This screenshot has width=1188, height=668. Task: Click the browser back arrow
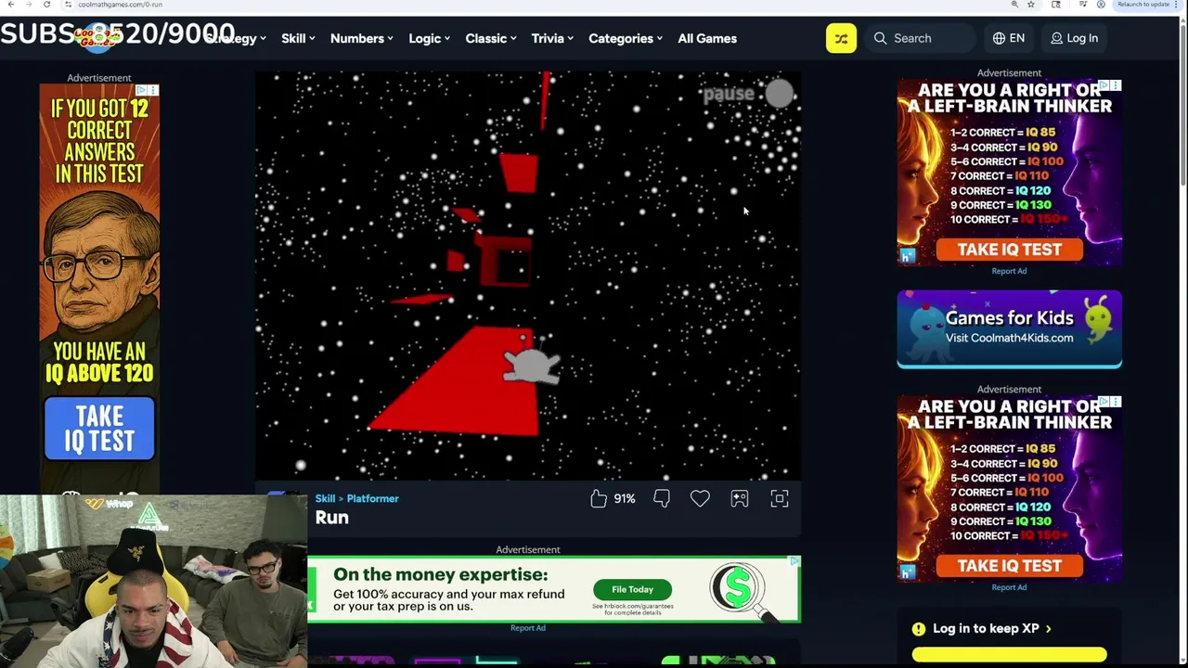pyautogui.click(x=10, y=5)
